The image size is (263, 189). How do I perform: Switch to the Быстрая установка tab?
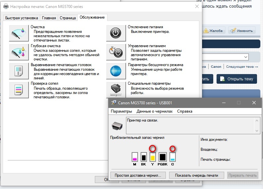point(22,18)
